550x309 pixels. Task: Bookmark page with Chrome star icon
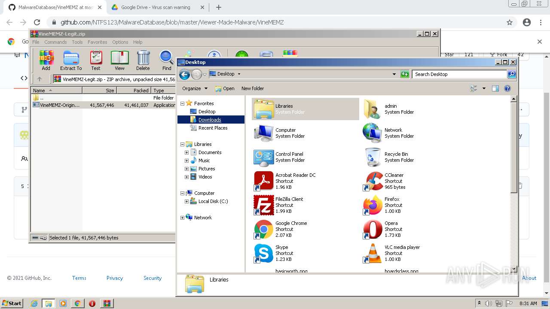tap(510, 22)
